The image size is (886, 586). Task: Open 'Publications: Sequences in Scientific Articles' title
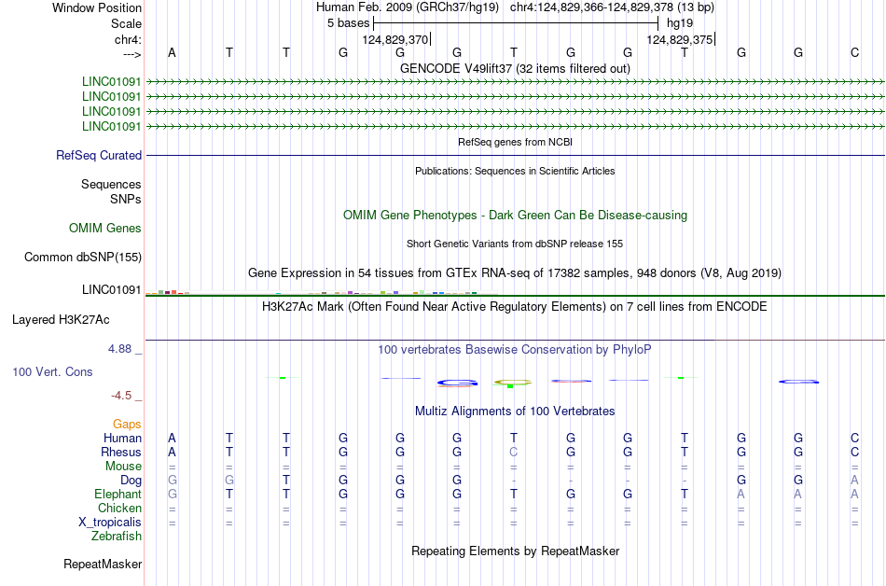(x=515, y=171)
